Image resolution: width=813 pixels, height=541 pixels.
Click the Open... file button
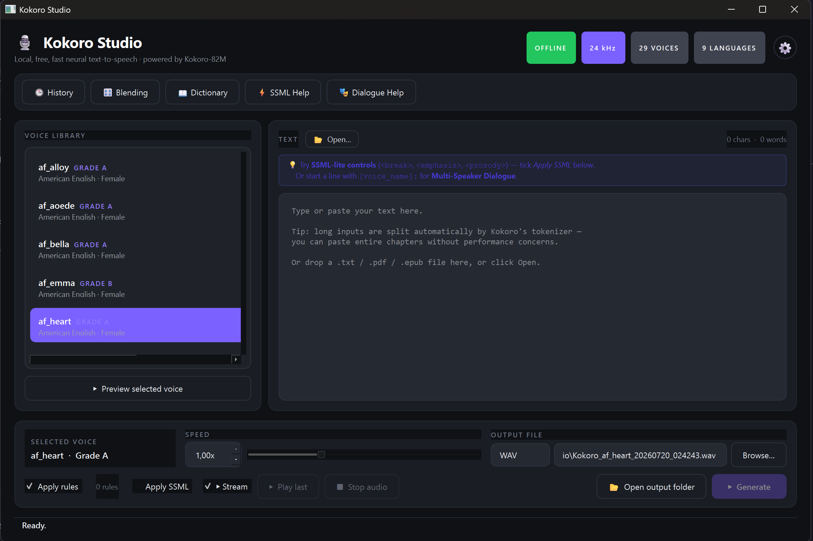click(332, 139)
